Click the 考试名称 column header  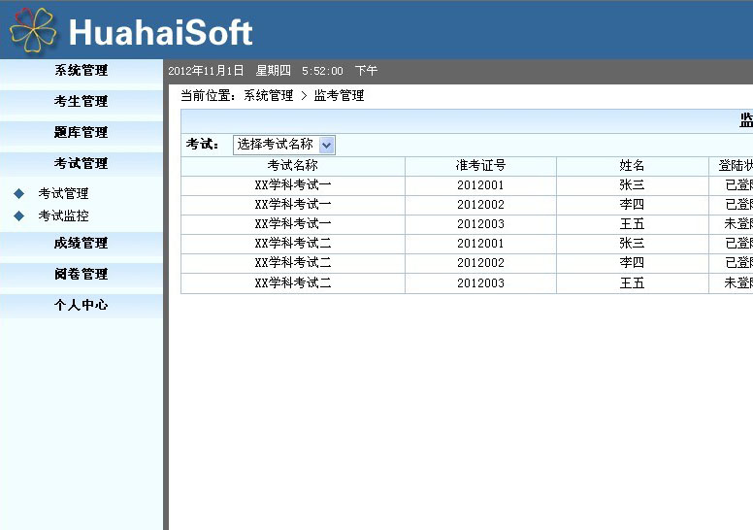click(293, 166)
